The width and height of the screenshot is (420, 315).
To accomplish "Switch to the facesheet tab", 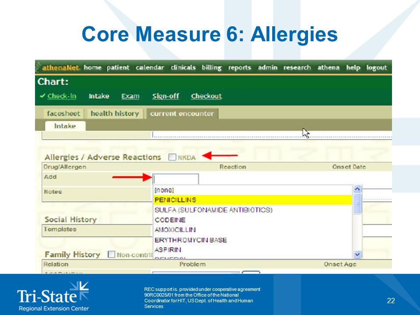I will [63, 114].
